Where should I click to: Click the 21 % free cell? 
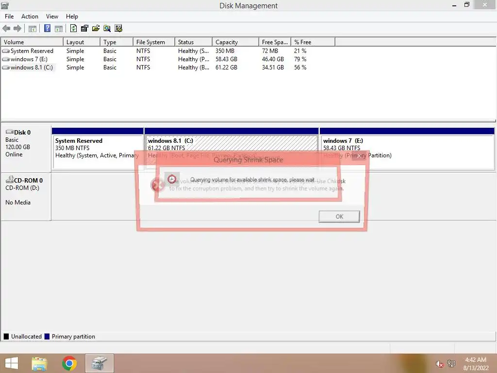(300, 51)
